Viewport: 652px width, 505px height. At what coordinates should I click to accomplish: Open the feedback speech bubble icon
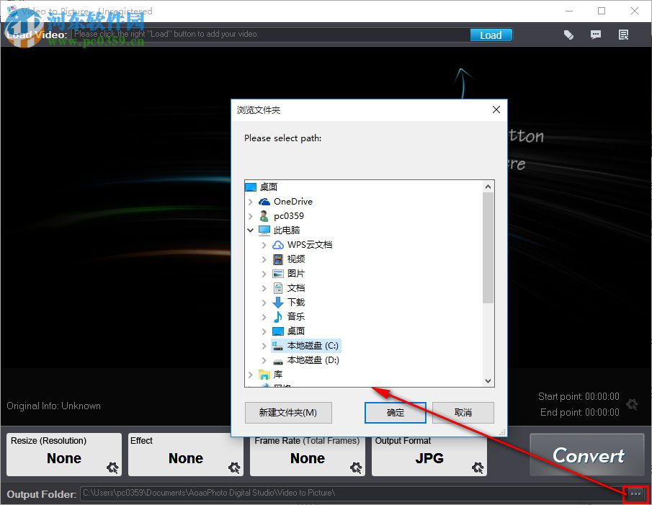[596, 35]
